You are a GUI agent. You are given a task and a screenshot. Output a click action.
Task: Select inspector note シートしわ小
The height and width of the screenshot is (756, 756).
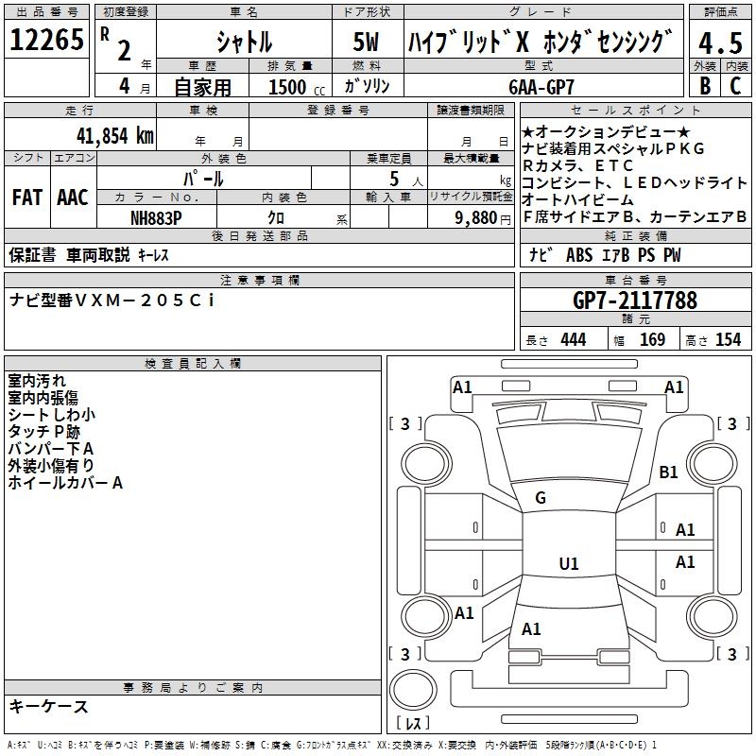[x=52, y=415]
